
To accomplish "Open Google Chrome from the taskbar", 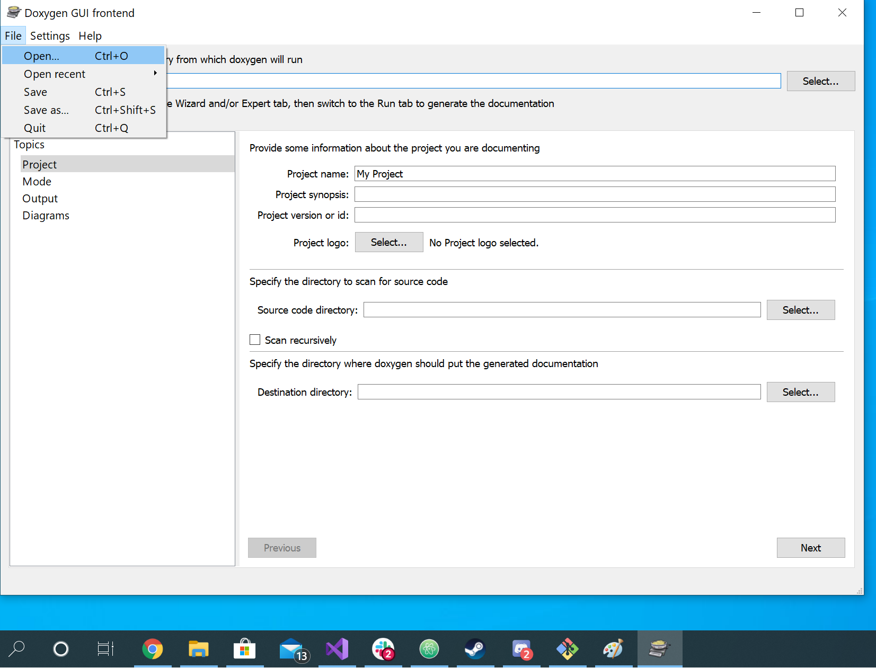I will [153, 648].
